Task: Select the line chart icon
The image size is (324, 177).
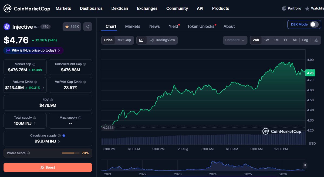Action: [x=141, y=40]
